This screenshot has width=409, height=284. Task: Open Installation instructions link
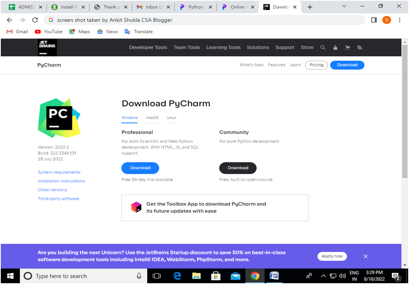pyautogui.click(x=61, y=181)
